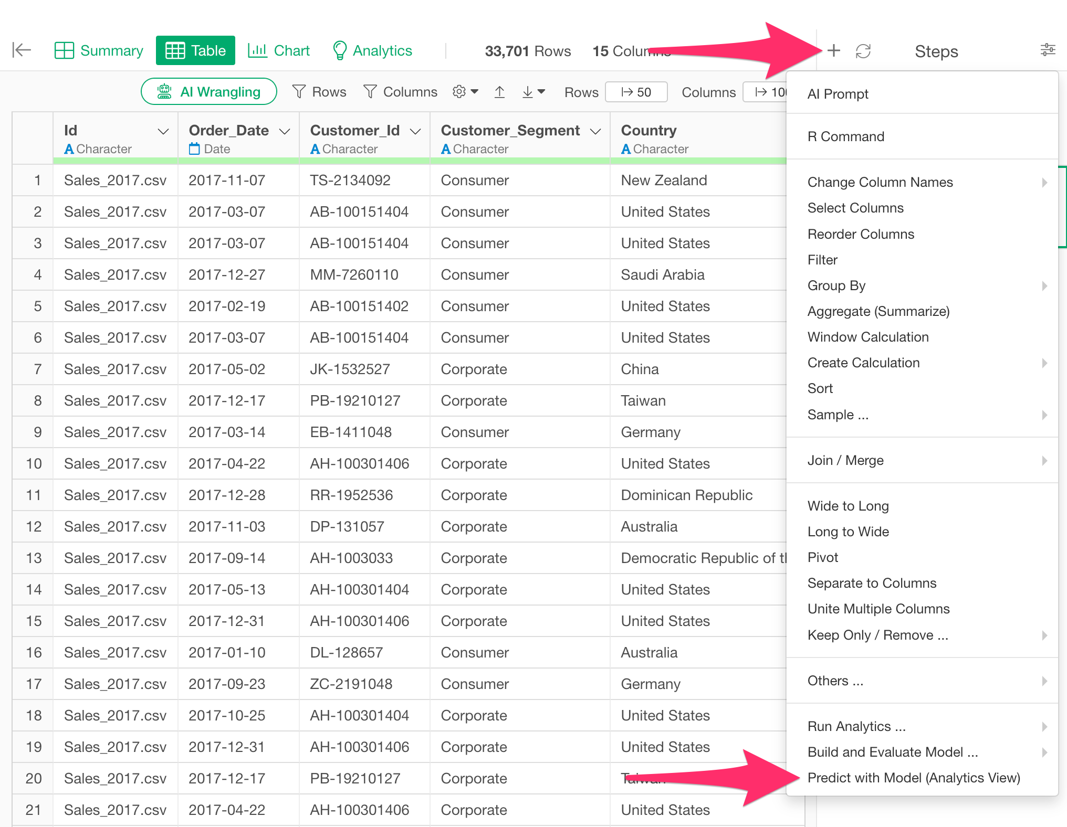The width and height of the screenshot is (1067, 827).
Task: Select date cell 2017-01-10
Action: [x=238, y=652]
